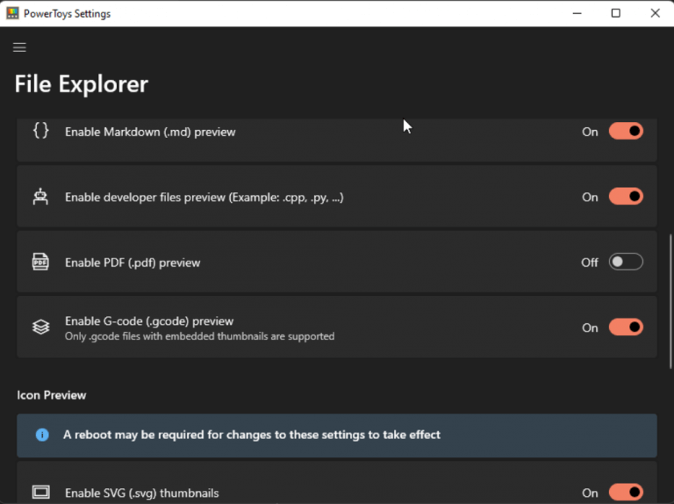Click 'On' status text for developer files preview

point(590,197)
